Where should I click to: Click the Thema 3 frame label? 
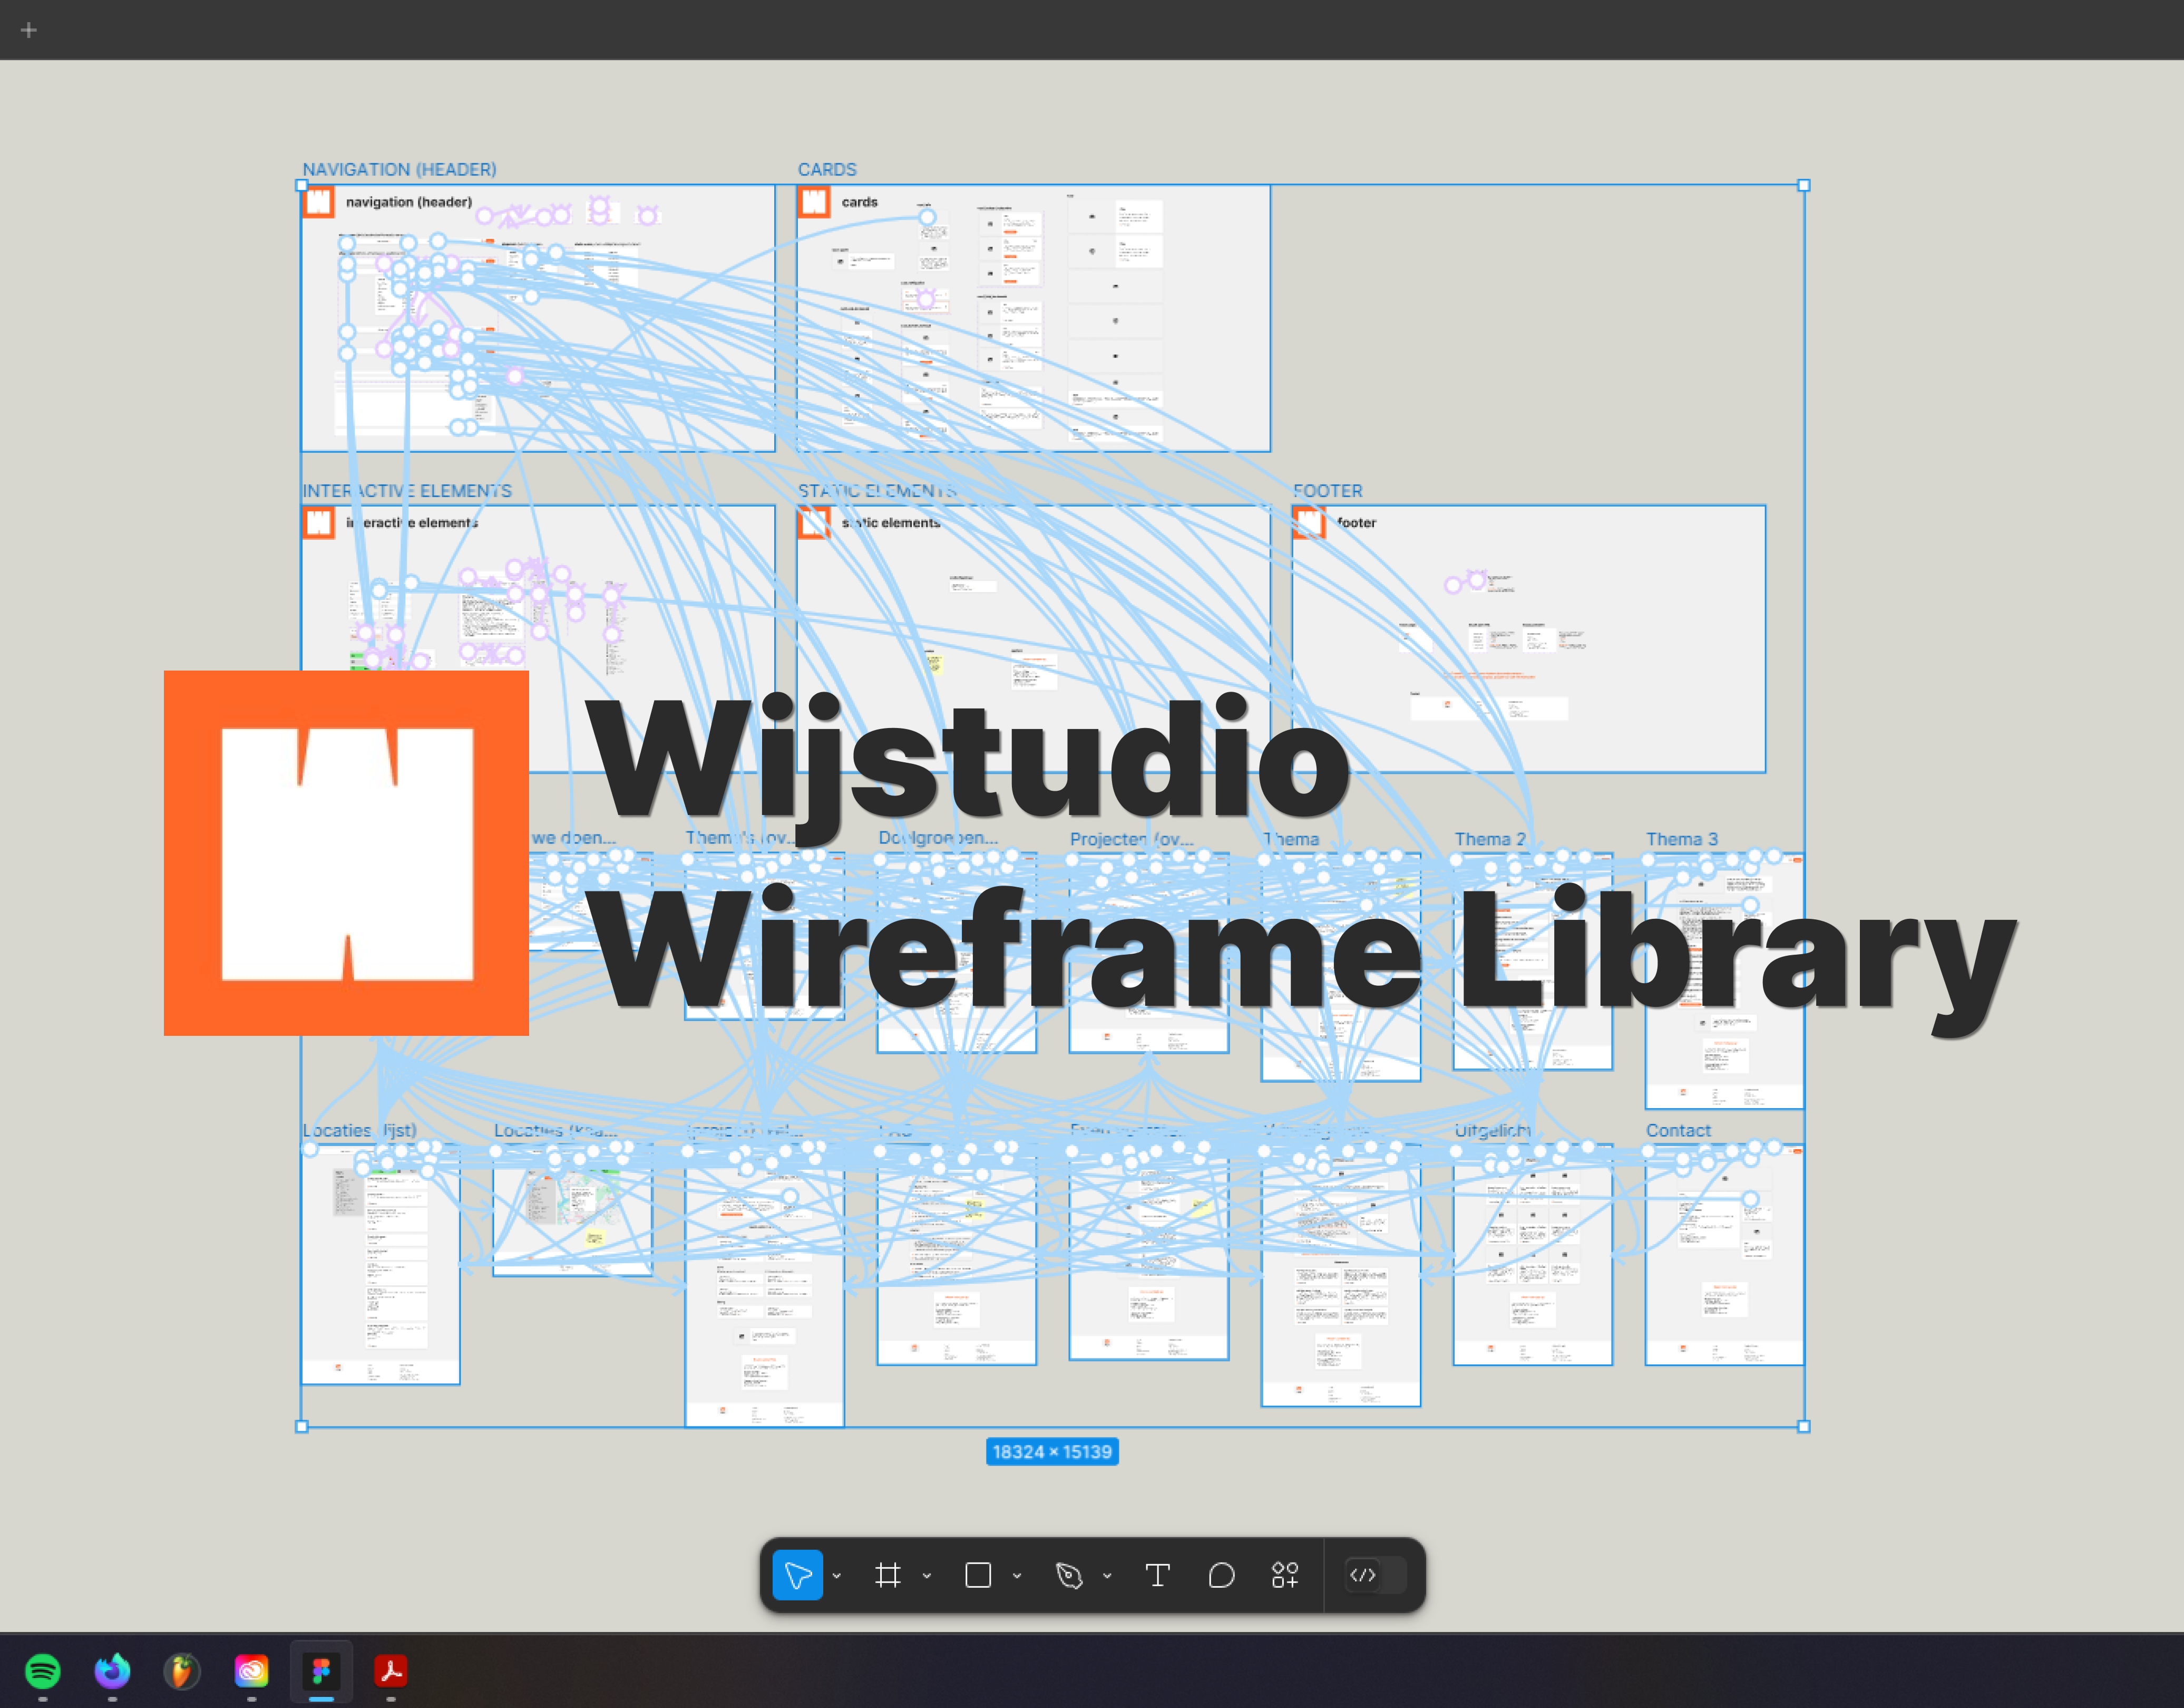pos(1682,839)
